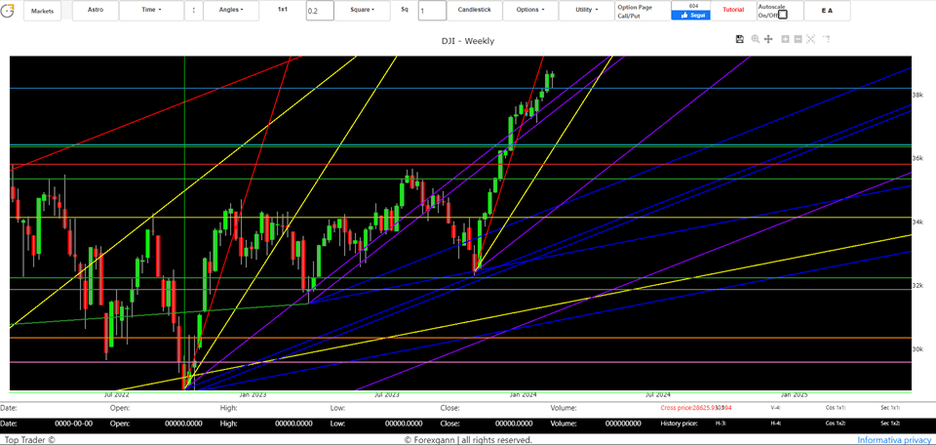This screenshot has width=936, height=445.
Task: Click the Jul 2022 date axis label
Action: pos(116,395)
